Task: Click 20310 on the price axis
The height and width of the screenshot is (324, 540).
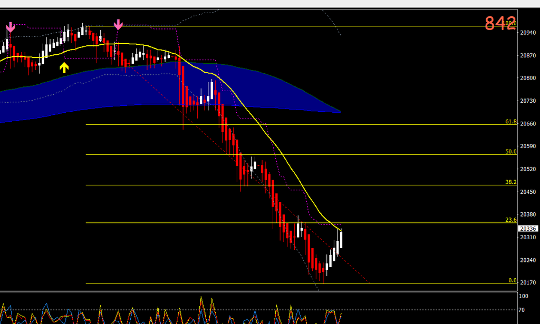Action: pyautogui.click(x=528, y=237)
